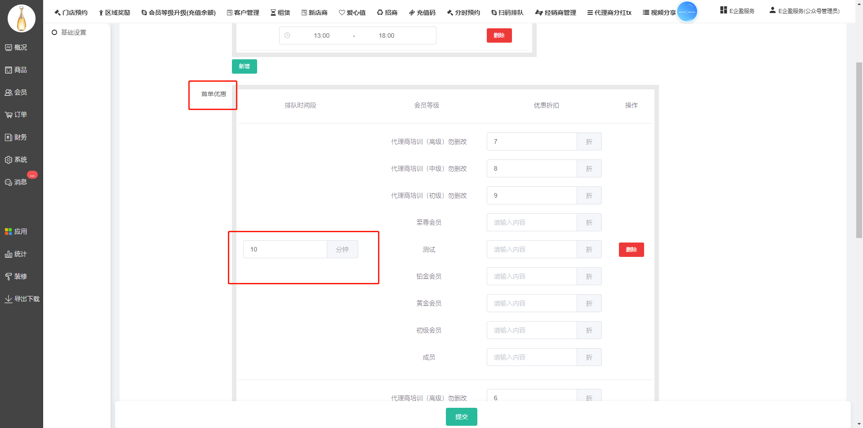Screen dimensions: 863x428
Task: Click the 13:00 start time field
Action: (321, 36)
